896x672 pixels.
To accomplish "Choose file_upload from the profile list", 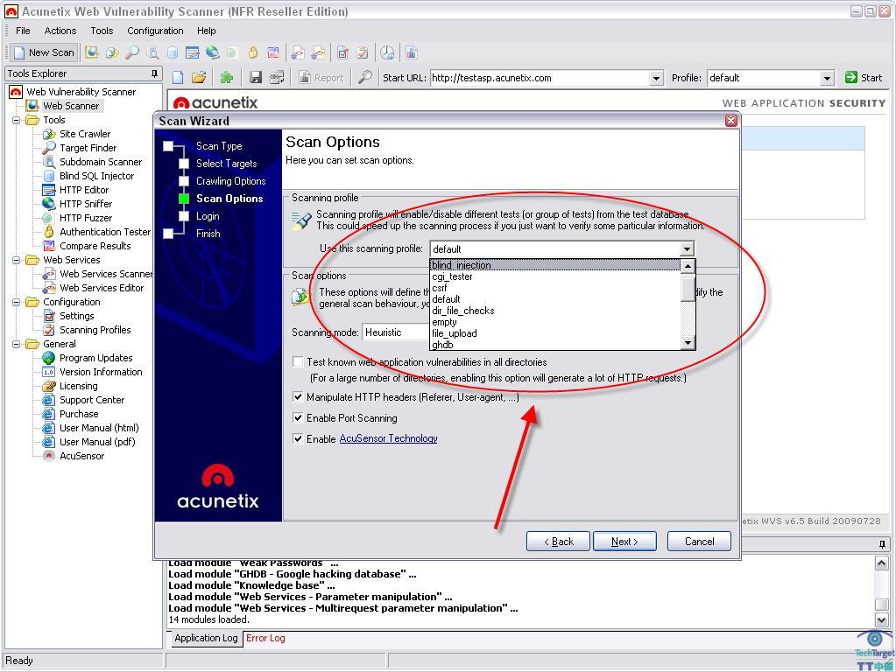I will tap(555, 333).
